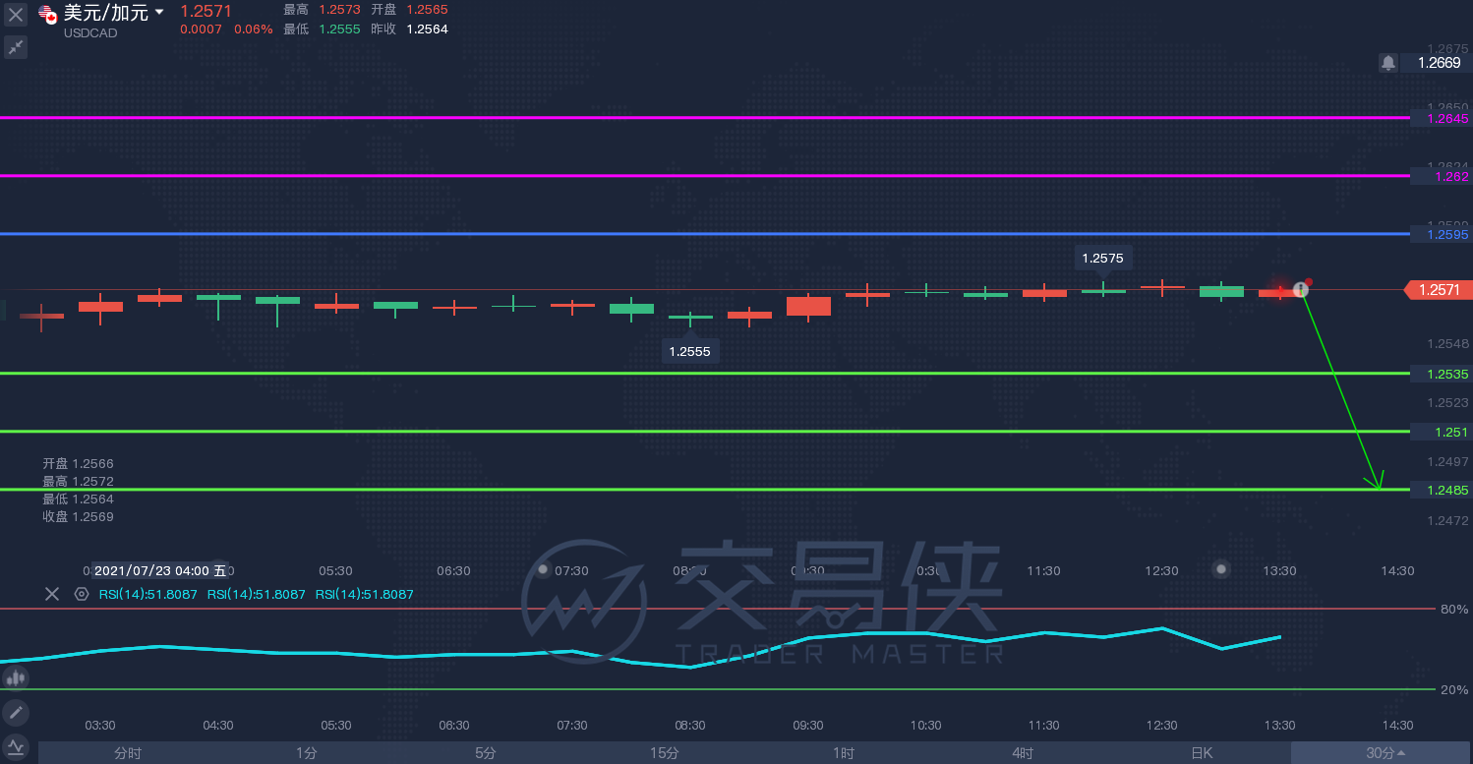Select the 5分 timeframe
This screenshot has width=1473, height=764.
(x=486, y=753)
